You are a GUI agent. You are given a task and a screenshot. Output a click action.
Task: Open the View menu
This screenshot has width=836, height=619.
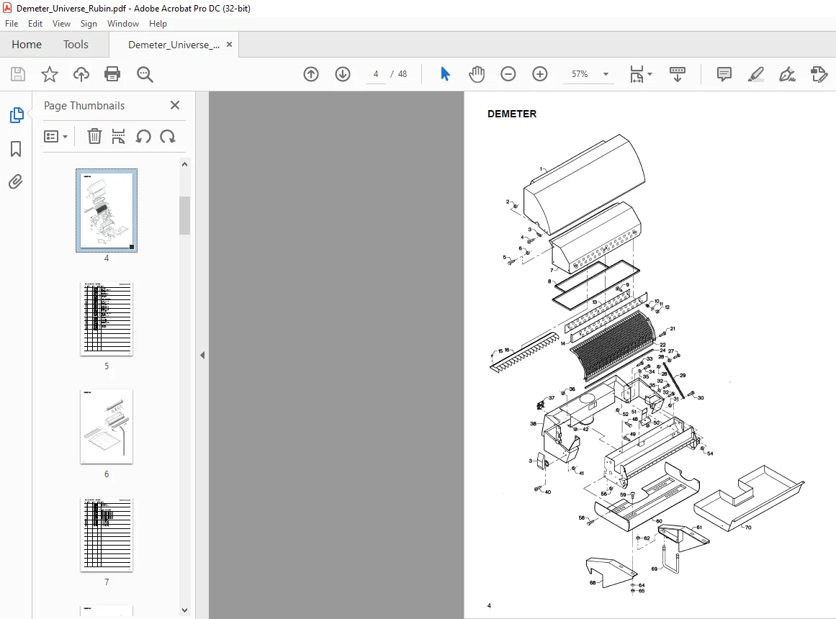pos(61,24)
